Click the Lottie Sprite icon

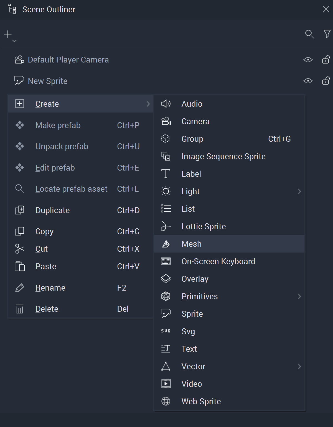166,226
